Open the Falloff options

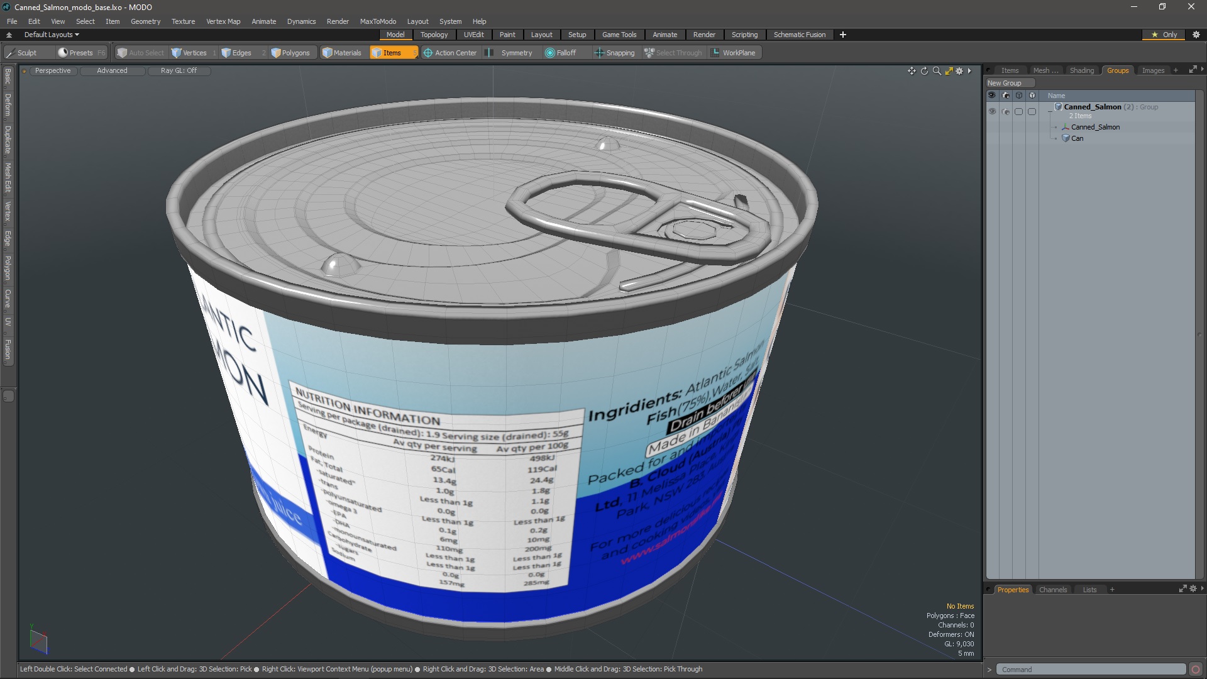click(566, 53)
